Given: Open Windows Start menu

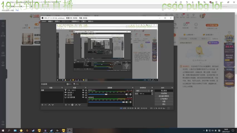Looking at the screenshot, I should pos(3,130).
